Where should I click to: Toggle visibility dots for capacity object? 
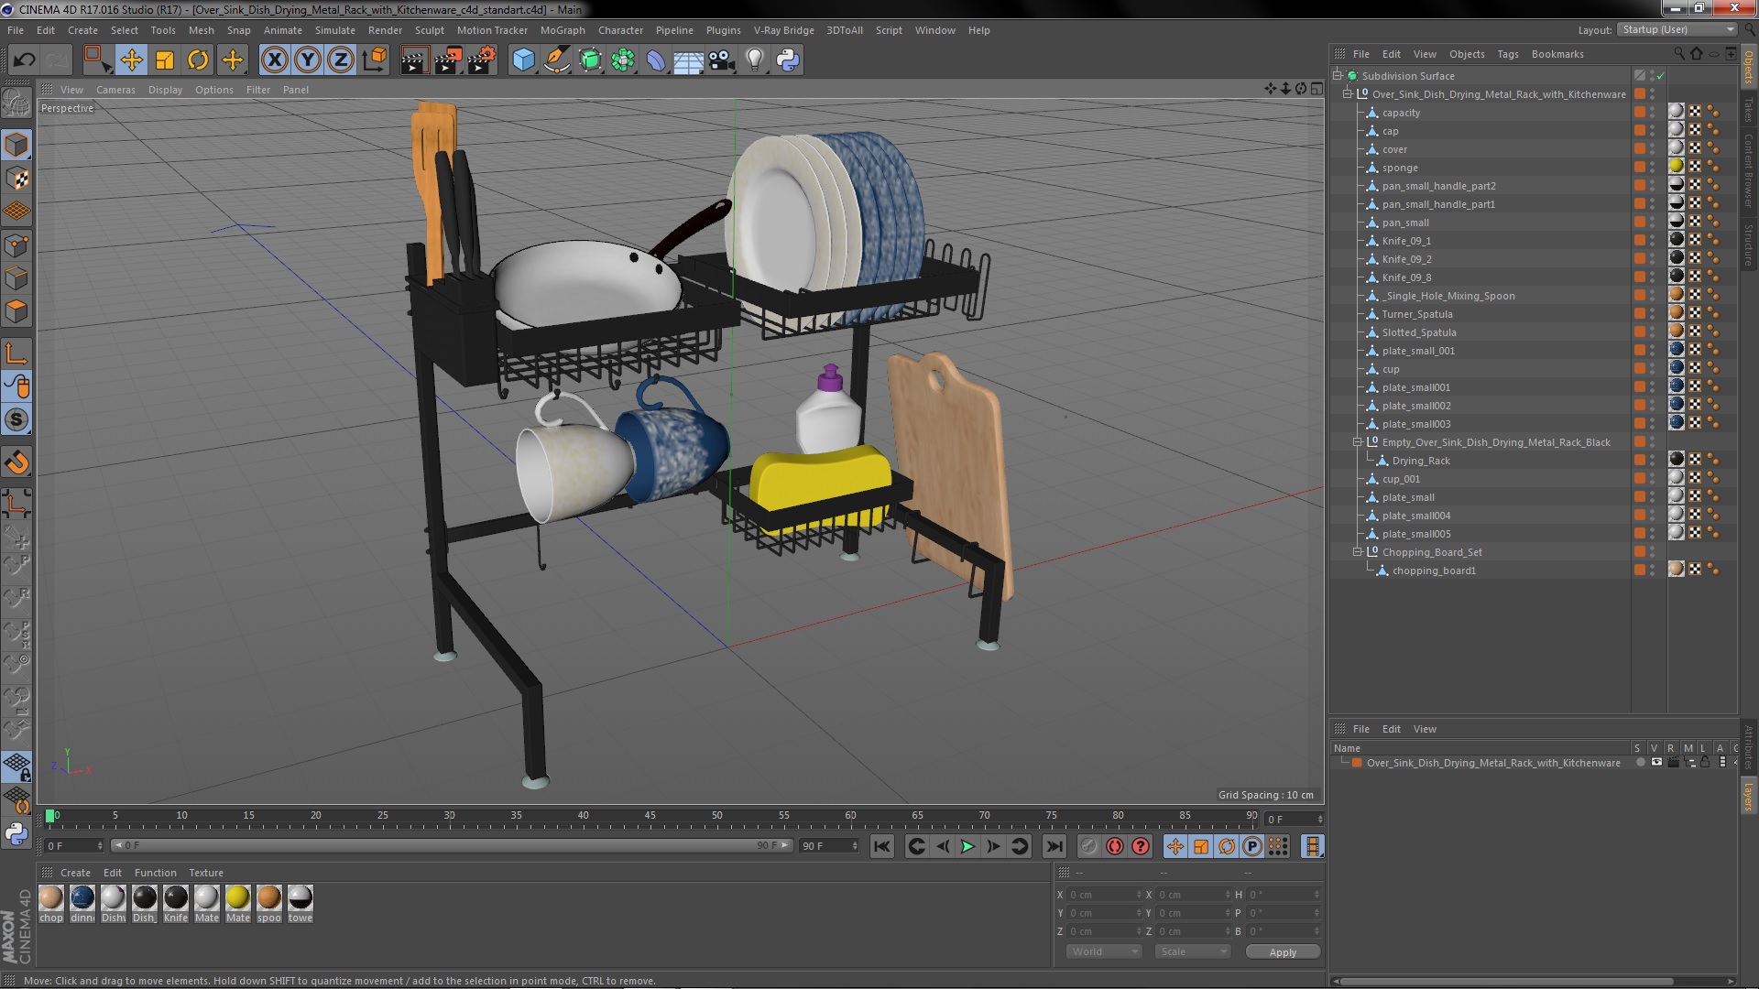1653,113
